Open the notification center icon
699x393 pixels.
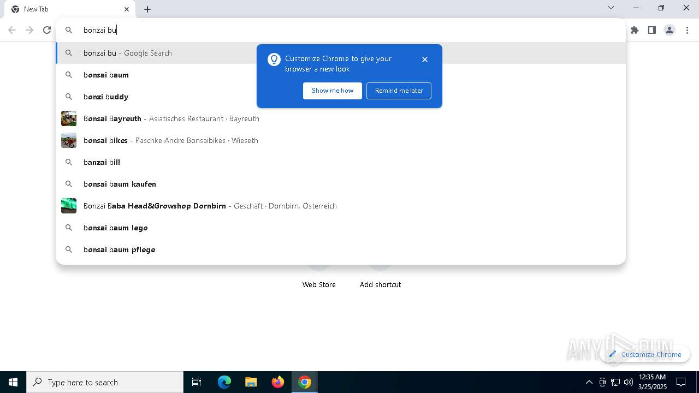tap(681, 382)
